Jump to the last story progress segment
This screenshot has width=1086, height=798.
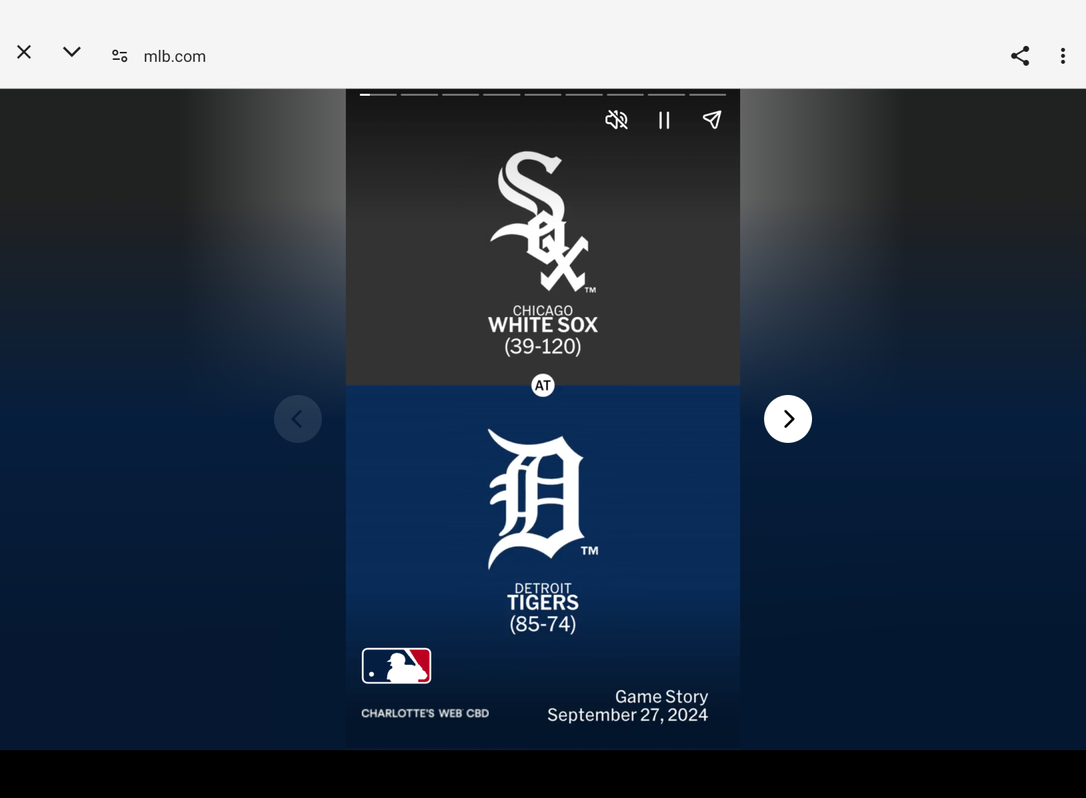[708, 94]
